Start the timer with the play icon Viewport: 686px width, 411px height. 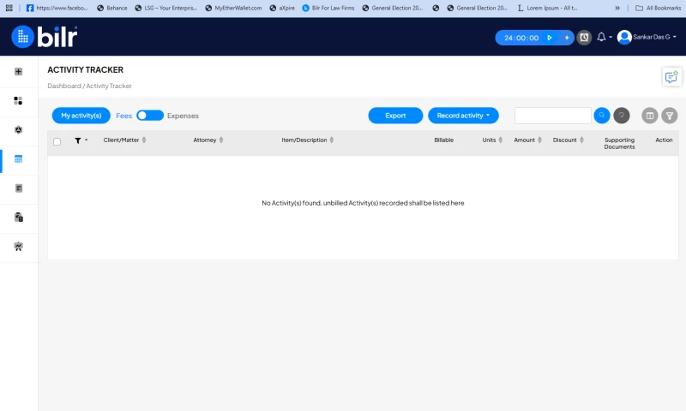(550, 38)
